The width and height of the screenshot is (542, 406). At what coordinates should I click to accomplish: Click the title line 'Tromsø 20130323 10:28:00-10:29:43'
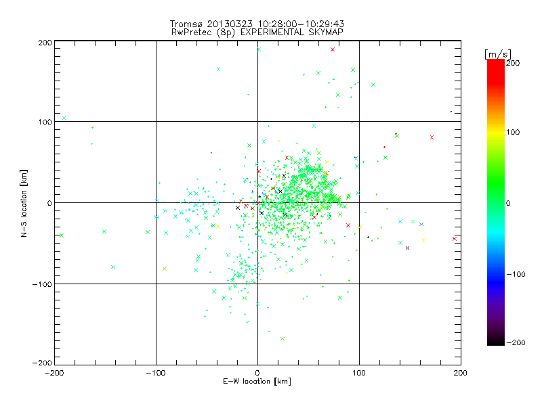pos(257,24)
